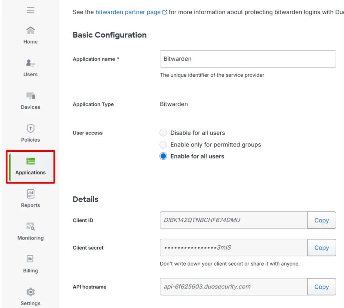Image resolution: width=344 pixels, height=308 pixels.
Task: Click the Settings label in sidebar
Action: coord(31,303)
